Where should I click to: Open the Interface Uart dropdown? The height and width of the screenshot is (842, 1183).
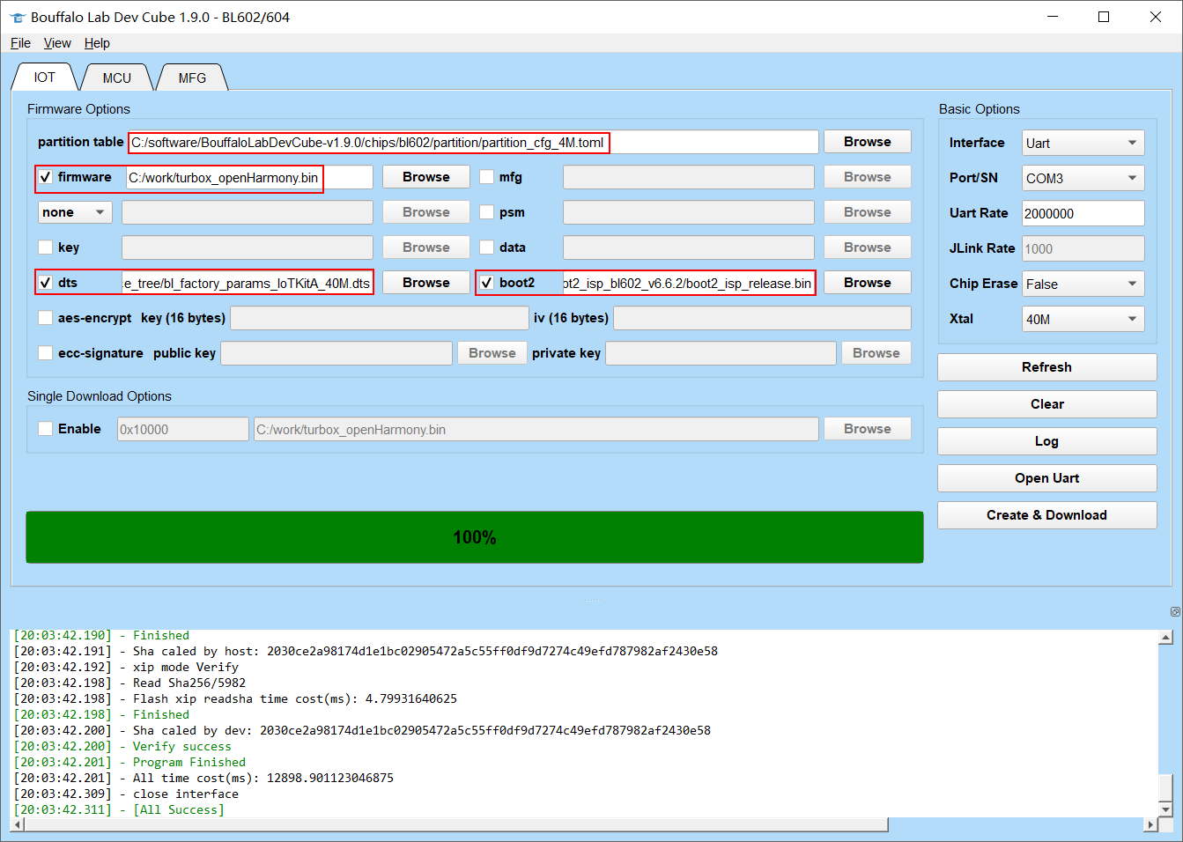[1083, 143]
